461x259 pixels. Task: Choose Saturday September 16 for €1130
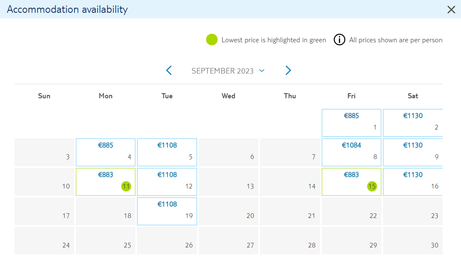(413, 182)
